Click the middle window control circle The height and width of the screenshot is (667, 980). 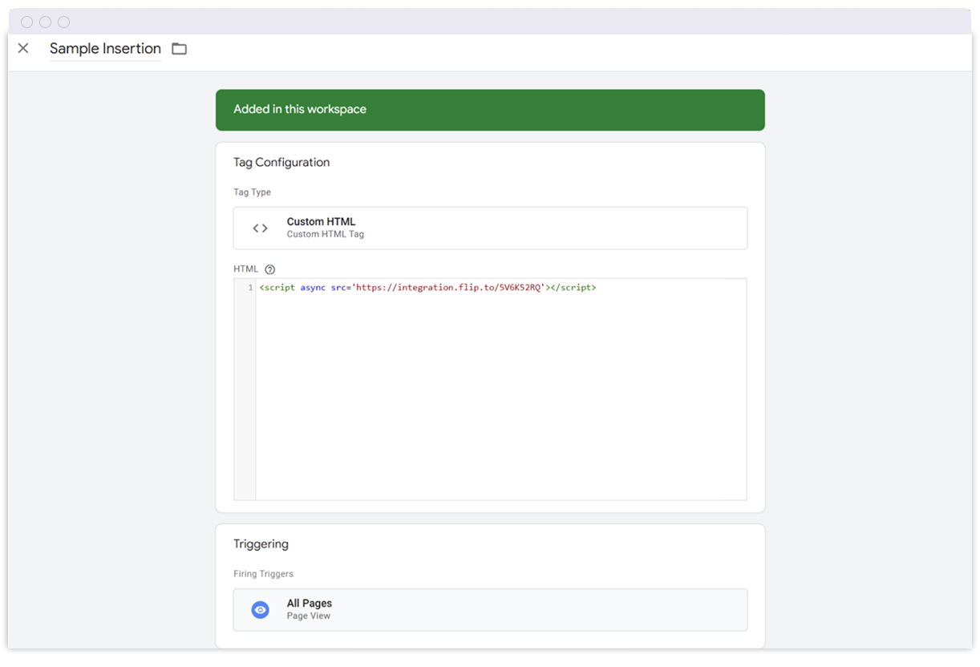pos(46,22)
